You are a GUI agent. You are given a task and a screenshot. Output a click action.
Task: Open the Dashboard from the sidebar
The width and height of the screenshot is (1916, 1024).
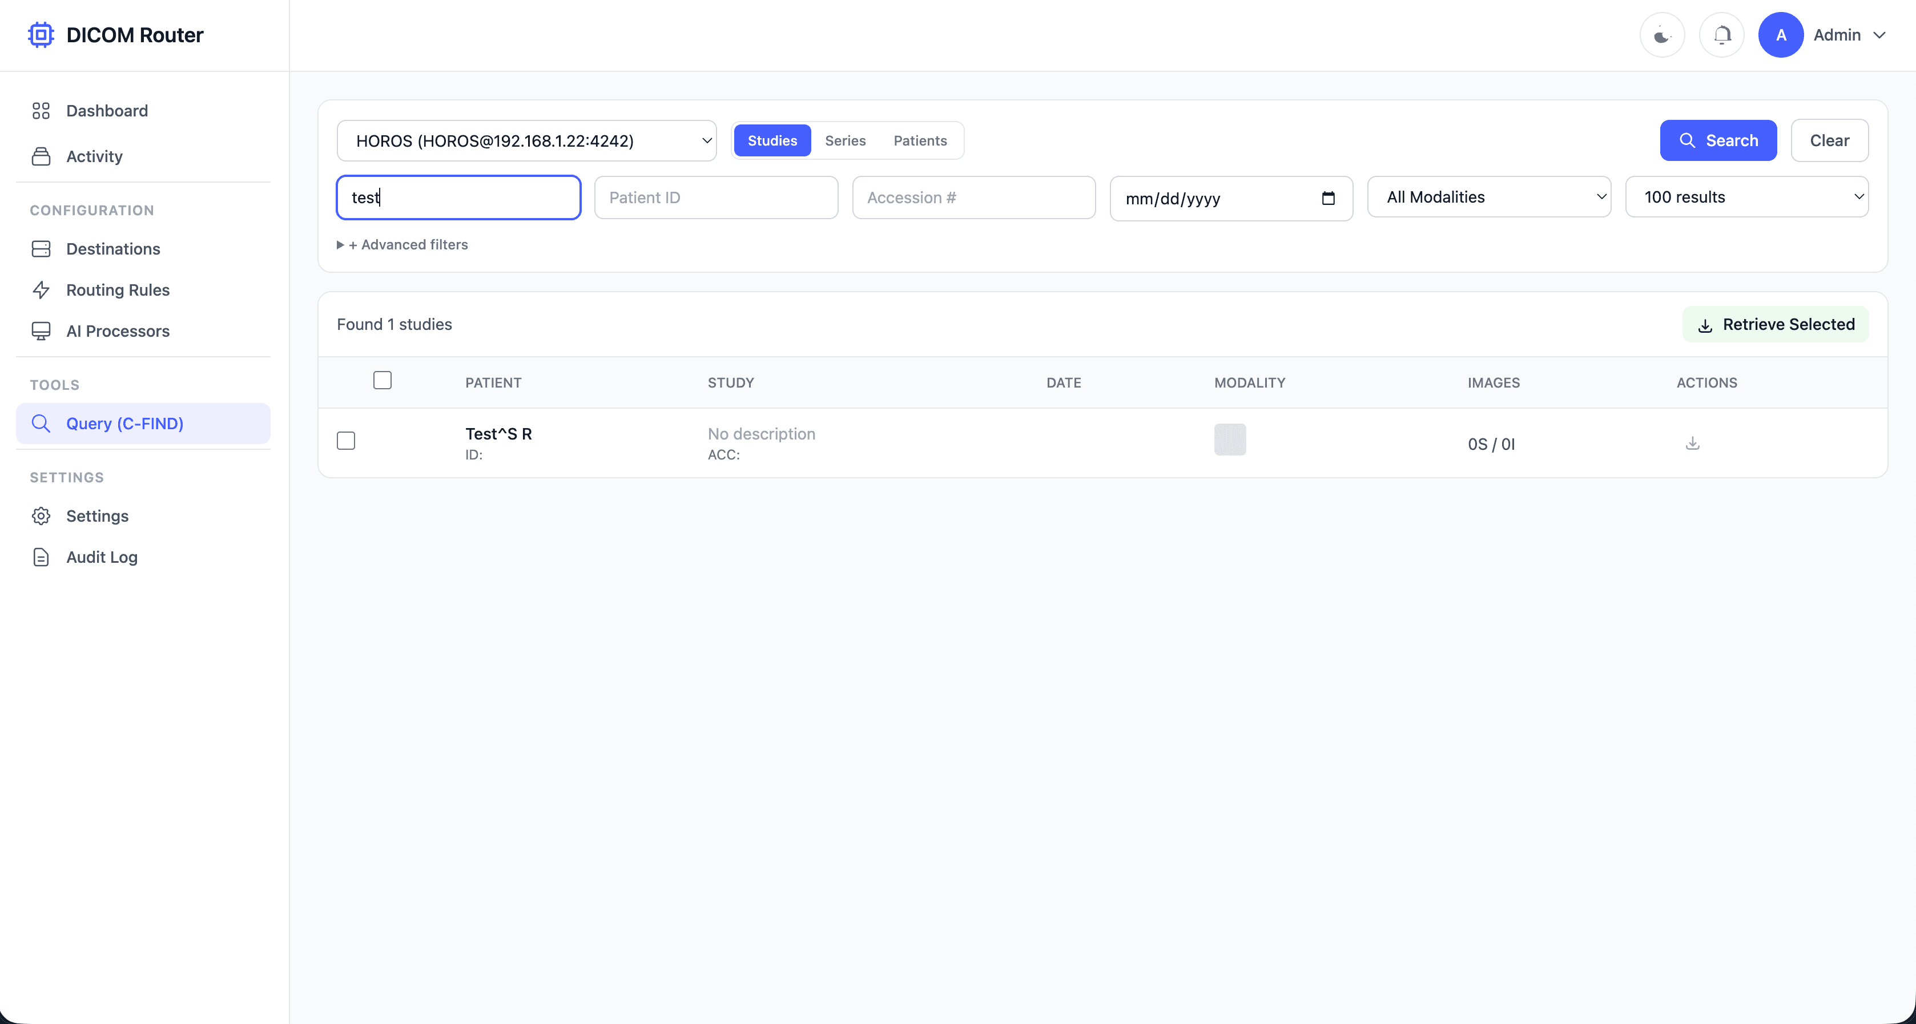click(x=106, y=110)
